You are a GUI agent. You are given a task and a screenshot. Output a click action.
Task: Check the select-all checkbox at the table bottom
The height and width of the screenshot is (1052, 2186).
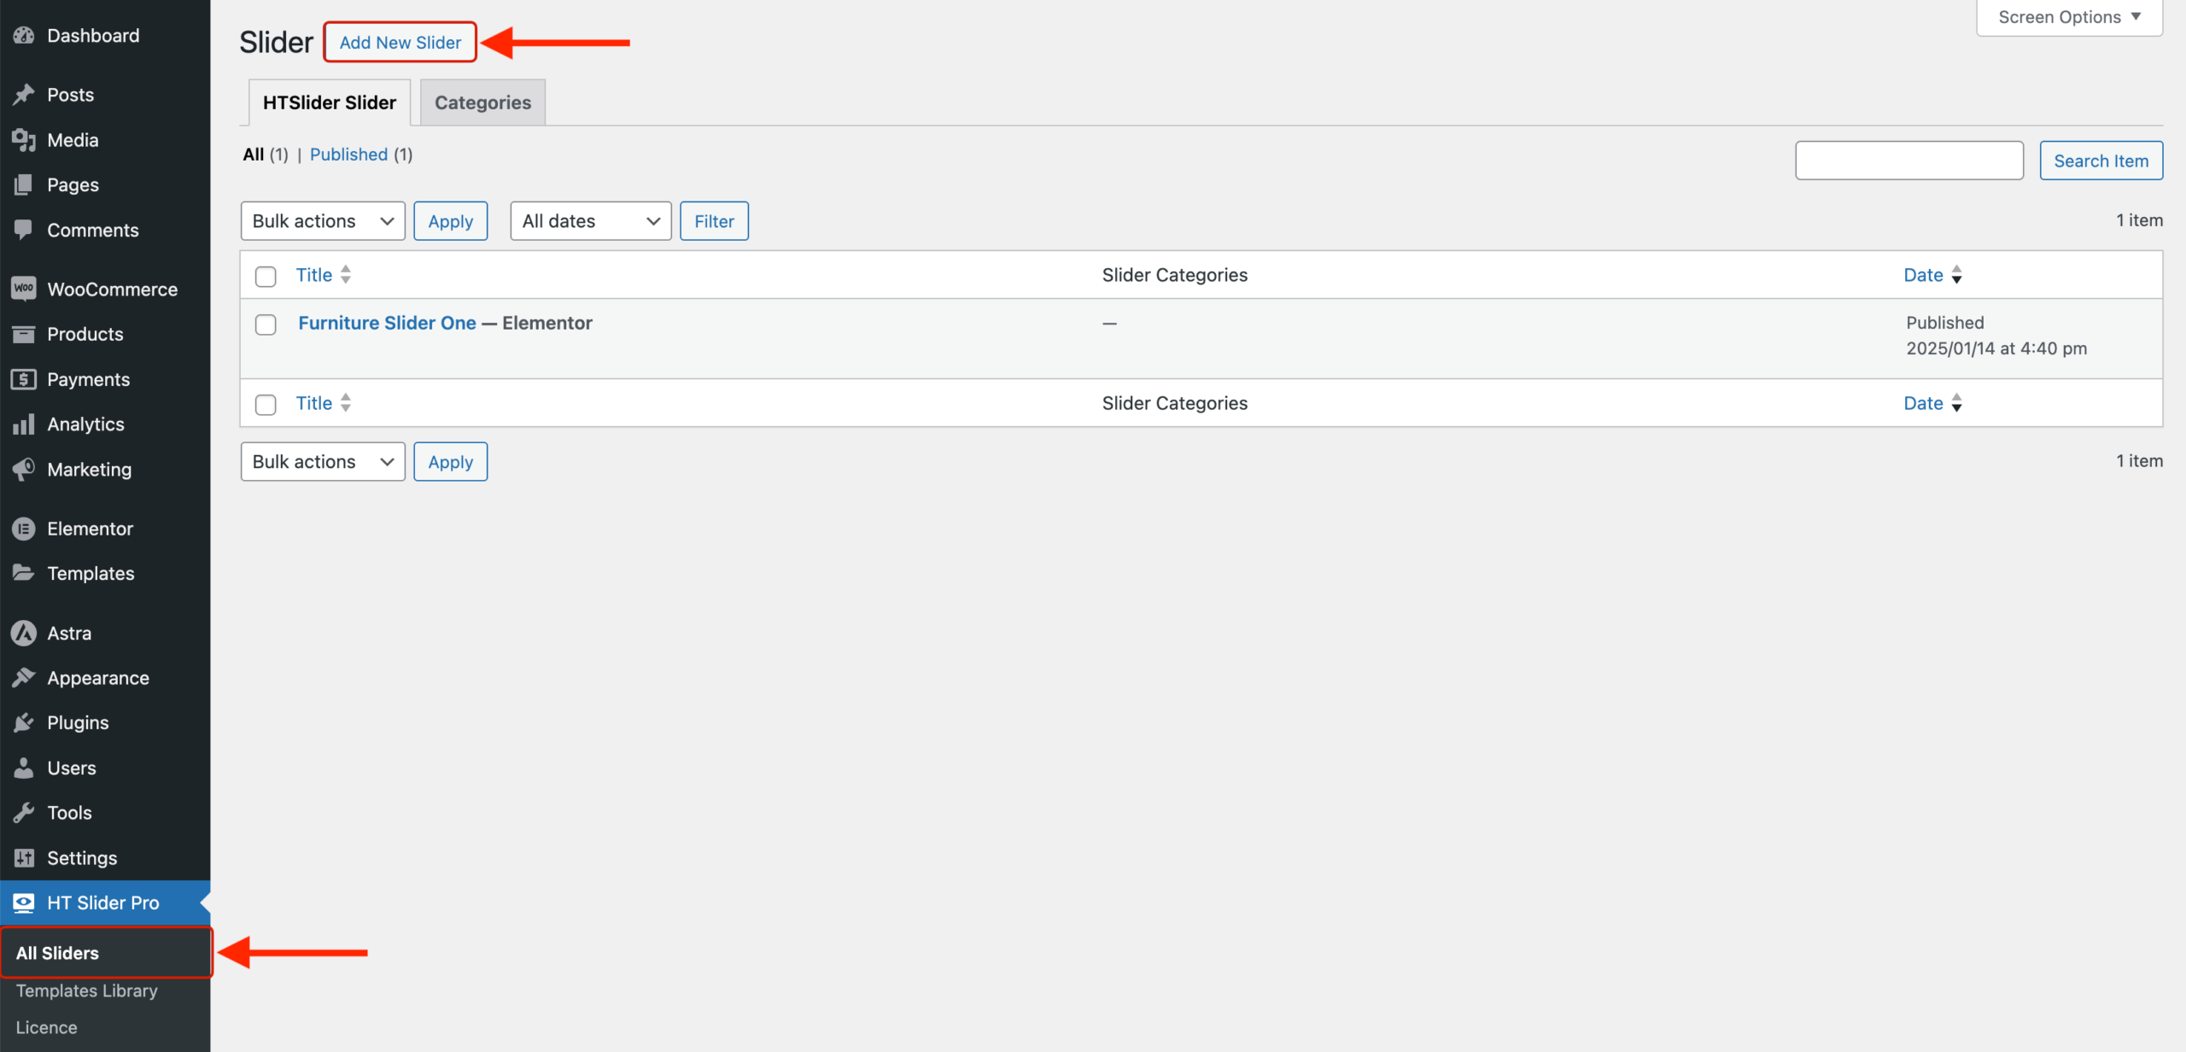[x=266, y=404]
